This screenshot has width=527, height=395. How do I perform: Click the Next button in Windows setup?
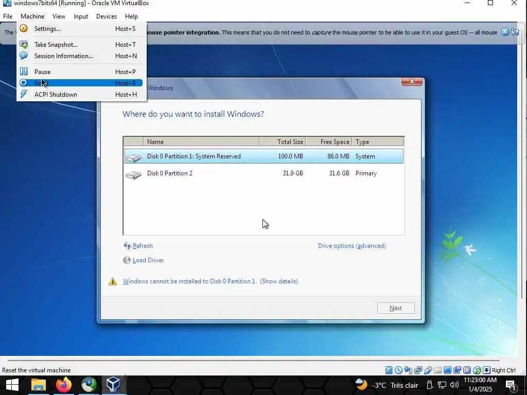(x=396, y=308)
